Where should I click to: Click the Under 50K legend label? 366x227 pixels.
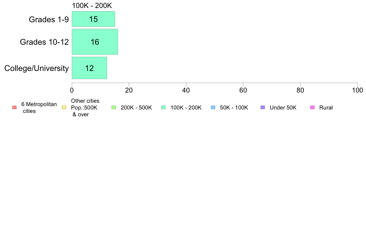(x=283, y=108)
